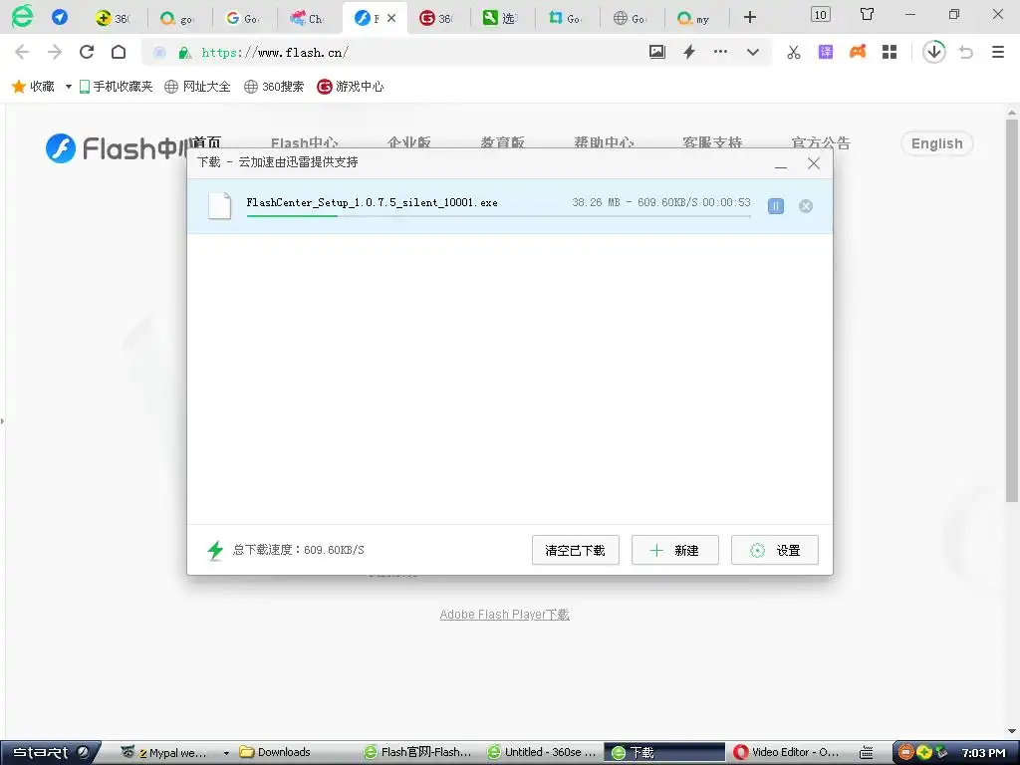Minimize the download manager dialog
Viewport: 1020px width, 765px height.
[x=781, y=164]
